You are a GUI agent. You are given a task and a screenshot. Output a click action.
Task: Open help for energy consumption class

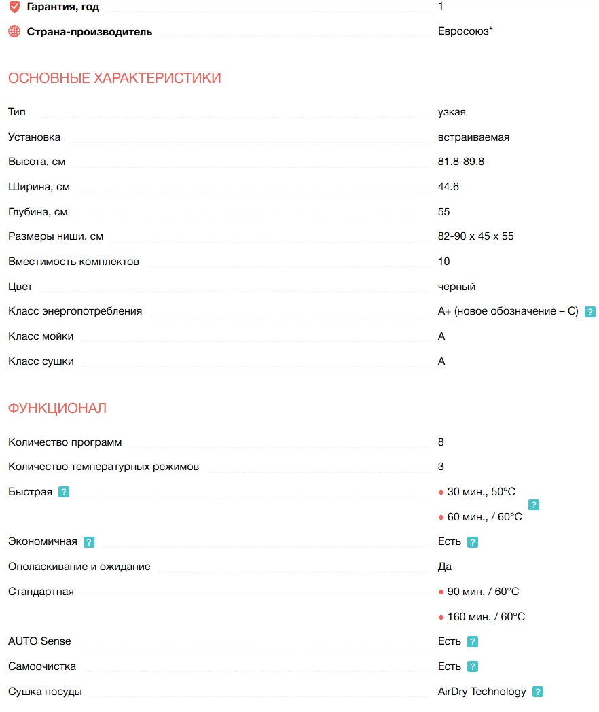[x=590, y=312]
